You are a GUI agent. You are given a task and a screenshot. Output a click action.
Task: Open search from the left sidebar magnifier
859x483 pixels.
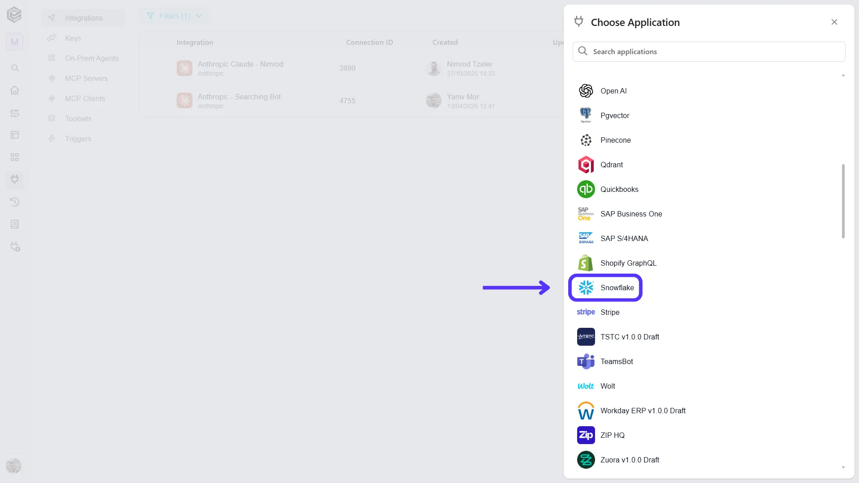point(15,68)
